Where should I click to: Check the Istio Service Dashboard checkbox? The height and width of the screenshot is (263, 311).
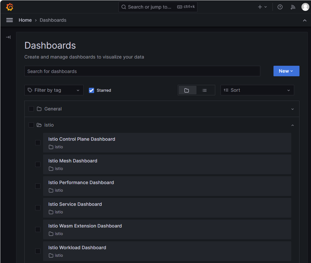tap(38, 208)
